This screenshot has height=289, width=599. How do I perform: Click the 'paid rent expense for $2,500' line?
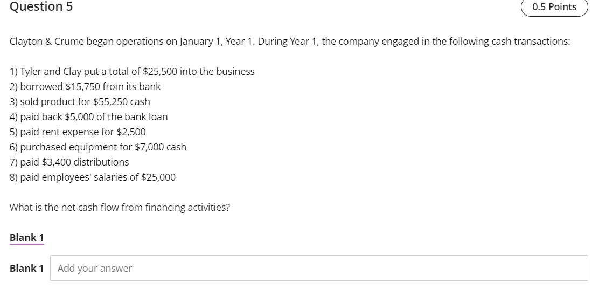tap(78, 132)
